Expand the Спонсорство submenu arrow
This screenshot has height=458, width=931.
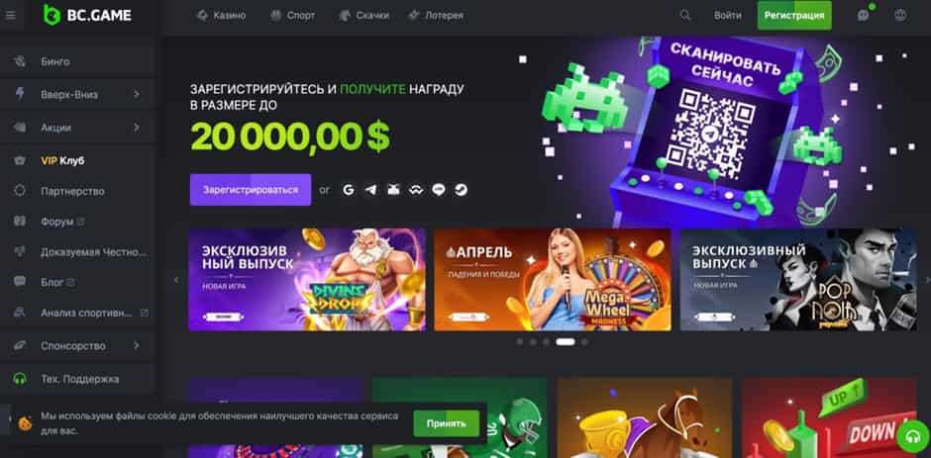[137, 345]
